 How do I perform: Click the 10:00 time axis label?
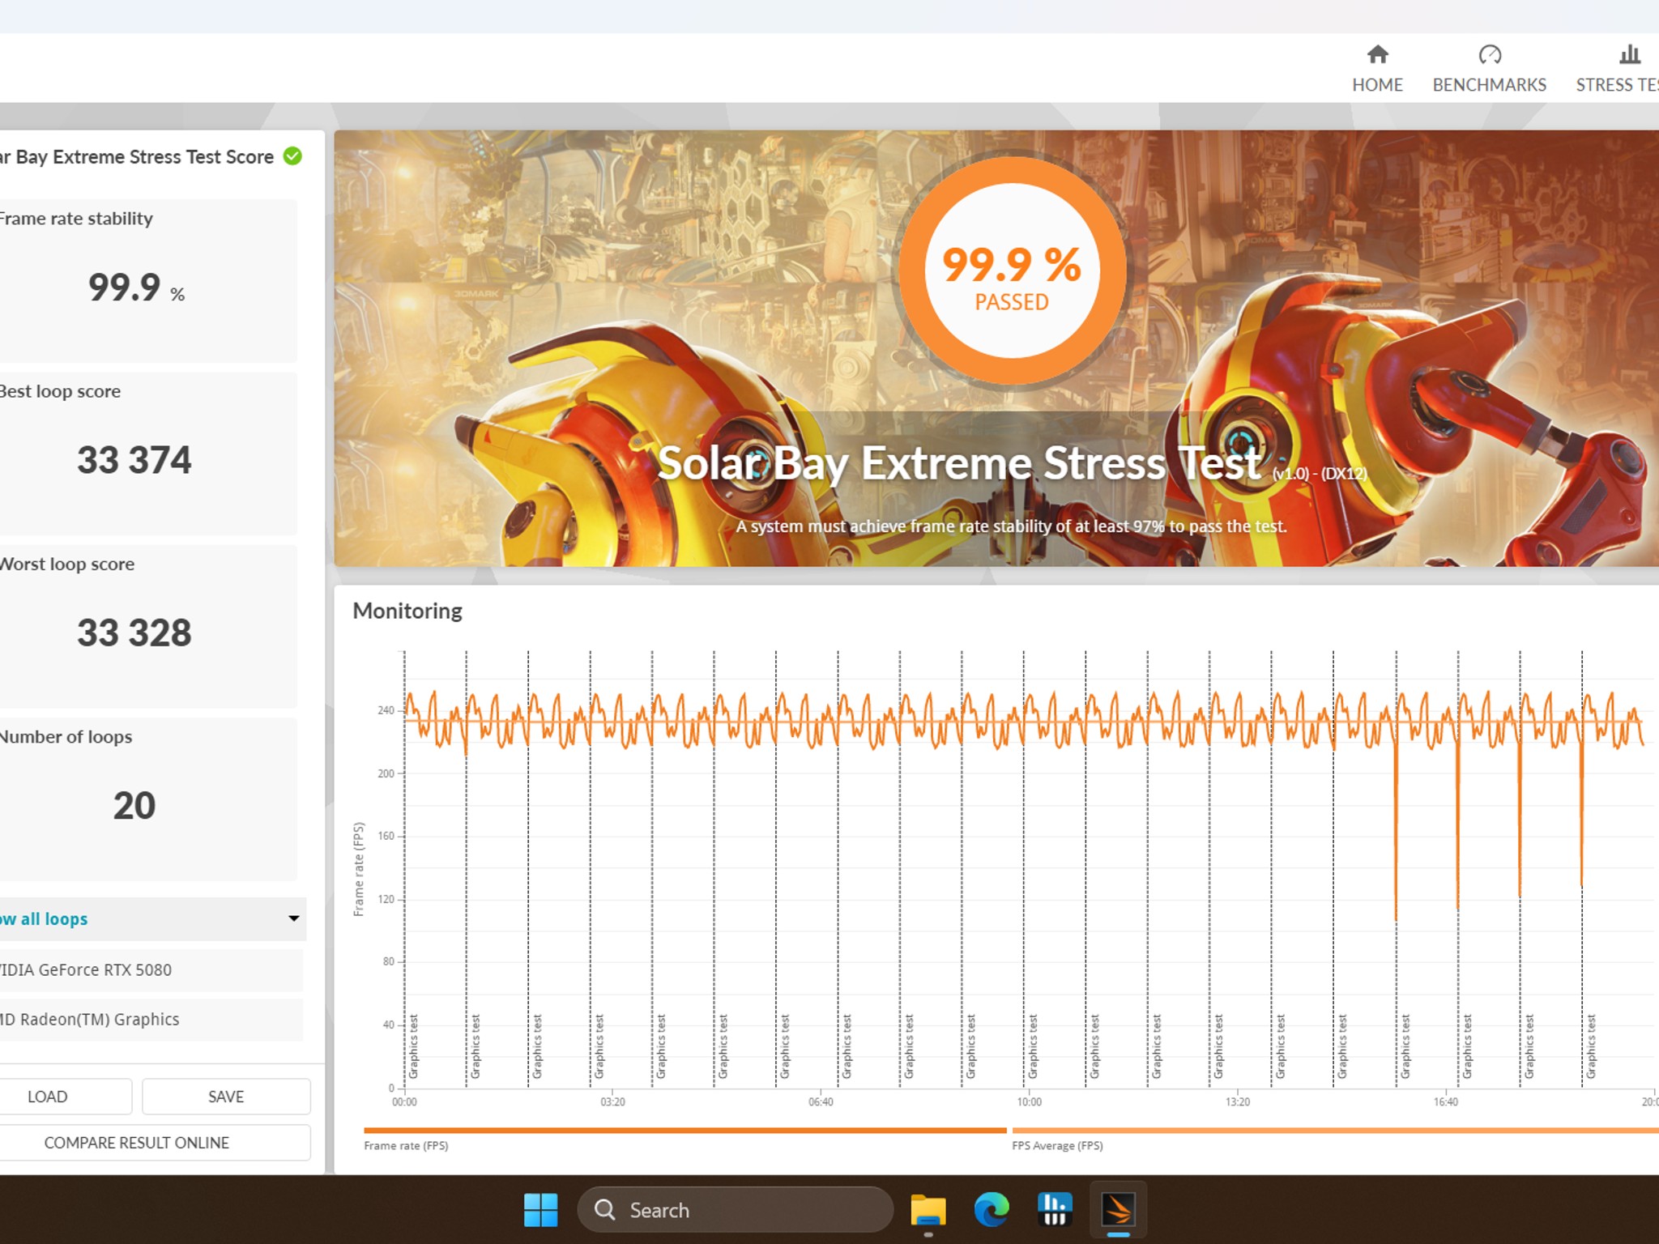coord(1029,1102)
